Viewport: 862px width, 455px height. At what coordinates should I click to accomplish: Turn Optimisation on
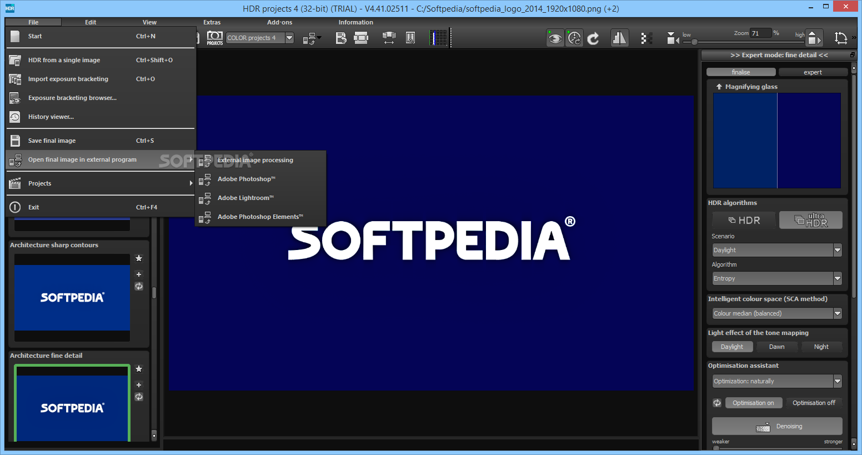click(754, 403)
